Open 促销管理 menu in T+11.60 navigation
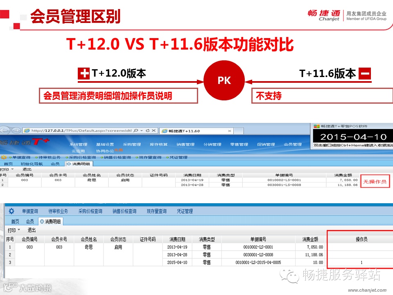393x295 pixels. [x=266, y=145]
